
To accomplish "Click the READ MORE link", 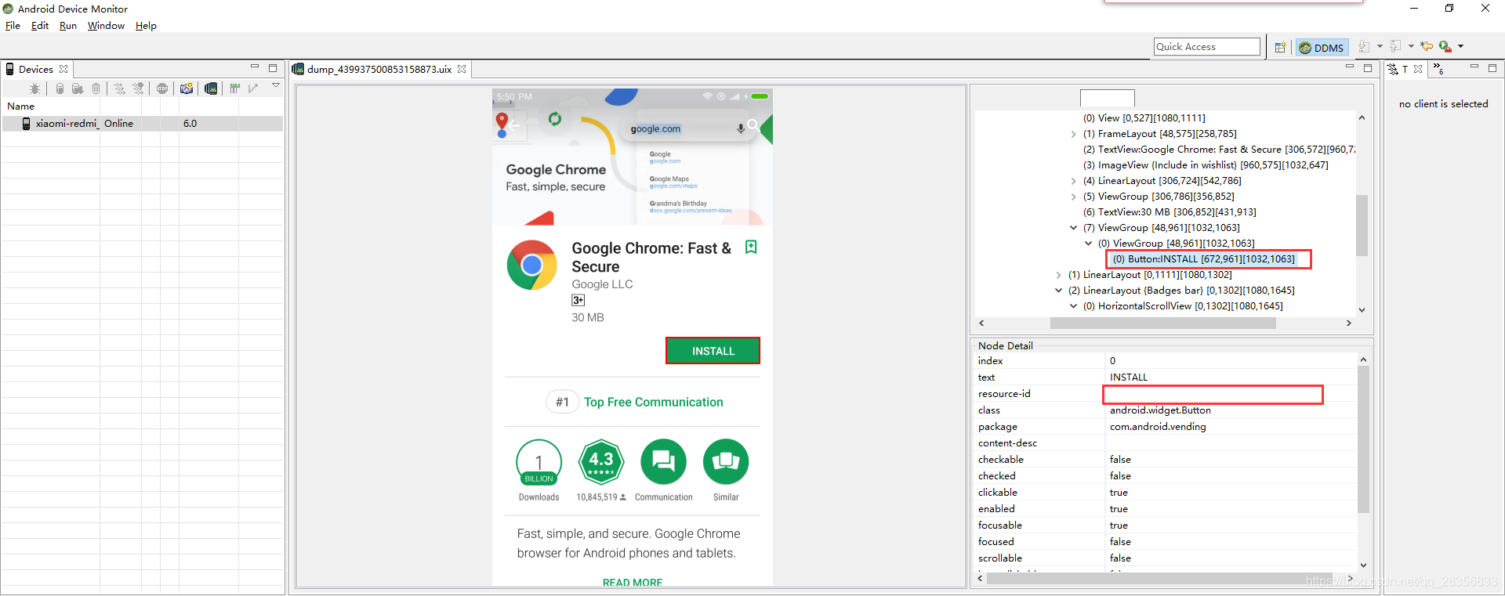I will (x=633, y=582).
